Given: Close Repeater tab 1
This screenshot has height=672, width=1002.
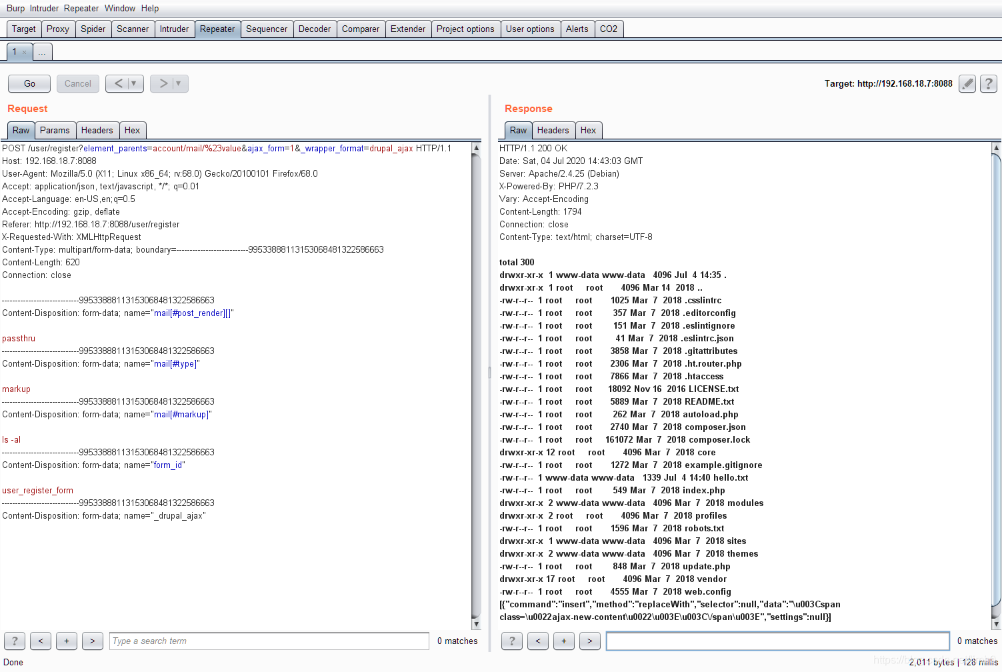Looking at the screenshot, I should pos(25,52).
